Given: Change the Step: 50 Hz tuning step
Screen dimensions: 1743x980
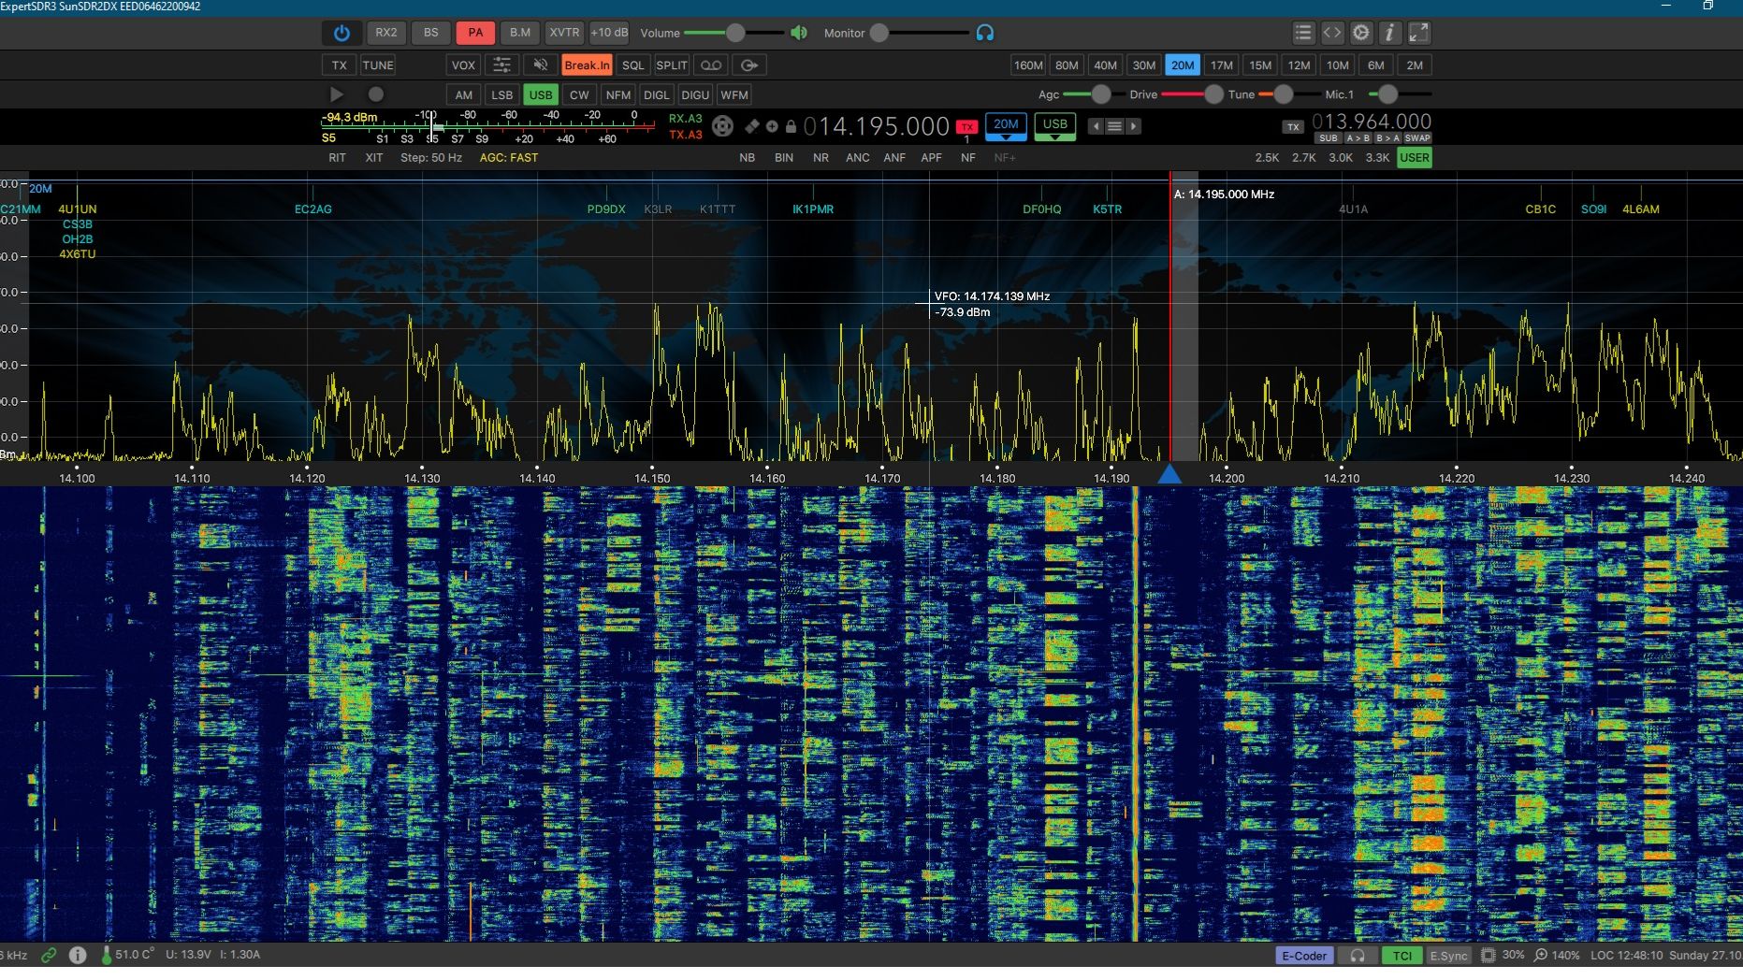Looking at the screenshot, I should coord(431,158).
